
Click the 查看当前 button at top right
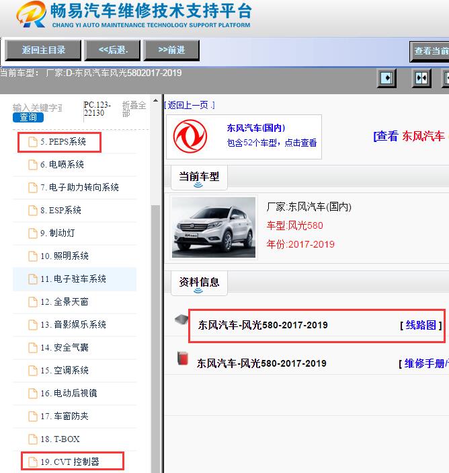430,51
